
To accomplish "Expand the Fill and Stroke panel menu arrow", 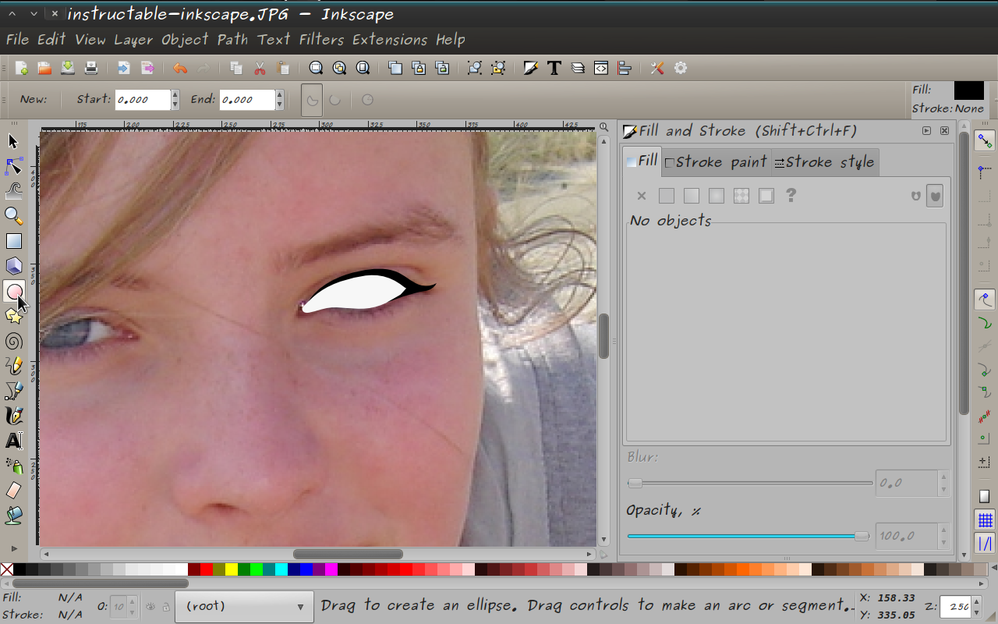I will [x=926, y=130].
